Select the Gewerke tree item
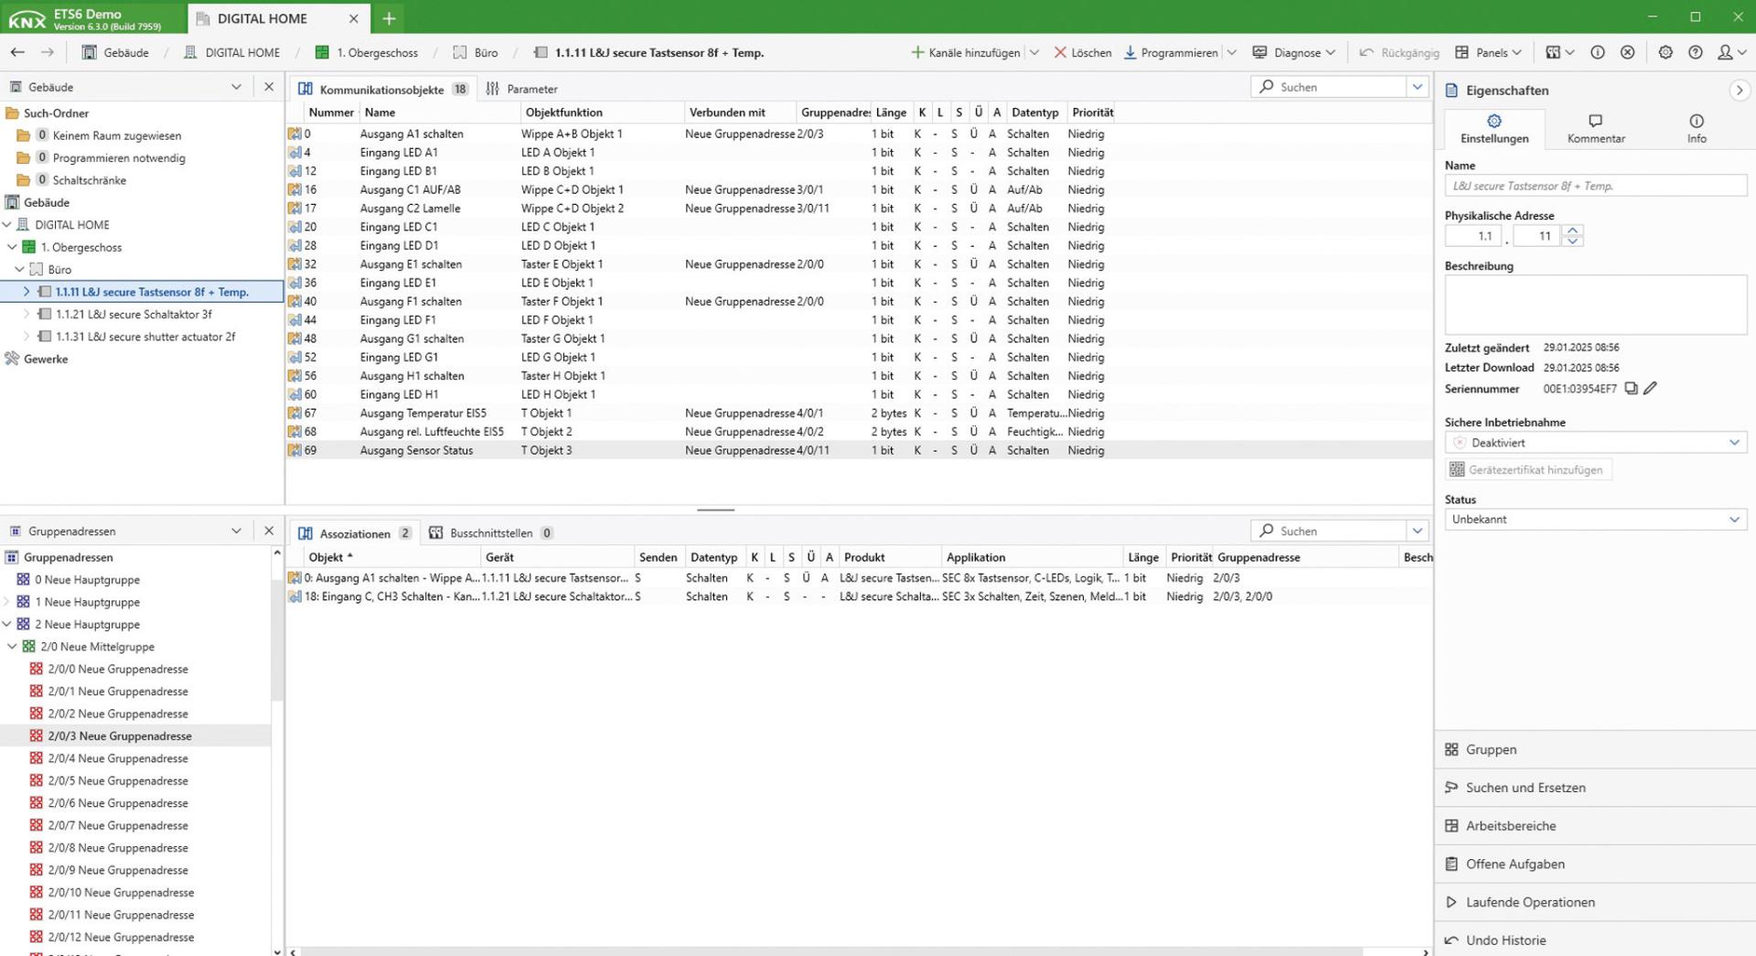1756x956 pixels. (46, 359)
